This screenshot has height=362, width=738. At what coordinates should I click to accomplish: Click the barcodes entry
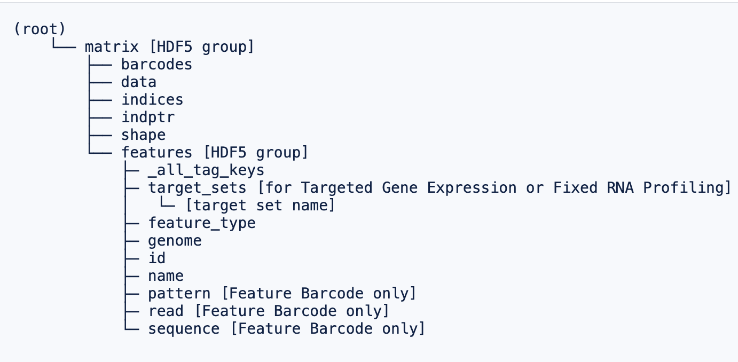coord(156,64)
